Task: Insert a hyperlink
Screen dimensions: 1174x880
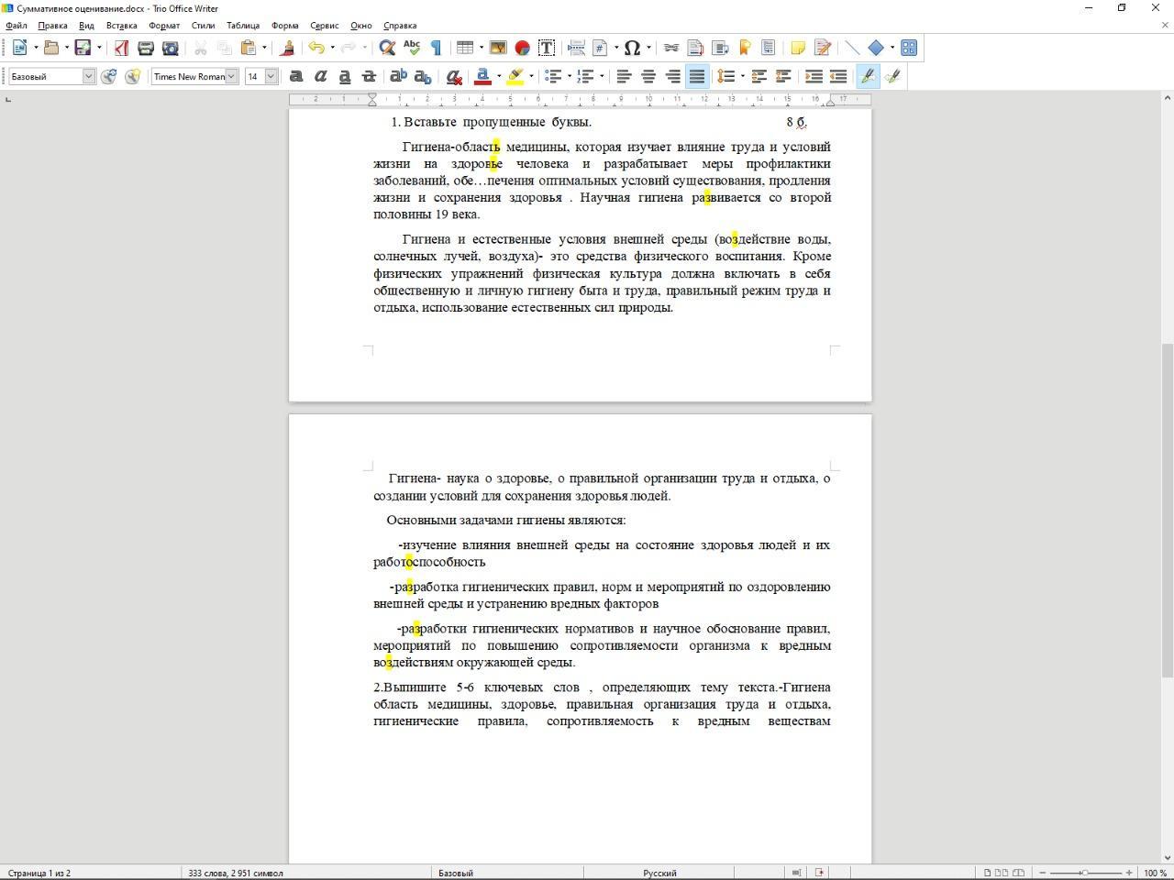Action: pyautogui.click(x=671, y=48)
